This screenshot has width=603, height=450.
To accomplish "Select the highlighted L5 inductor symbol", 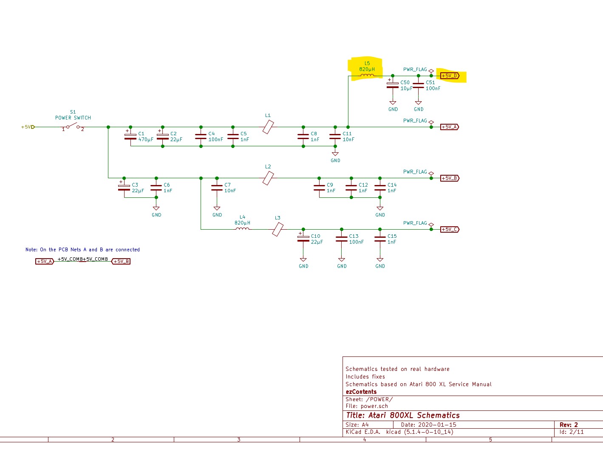I will 367,76.
